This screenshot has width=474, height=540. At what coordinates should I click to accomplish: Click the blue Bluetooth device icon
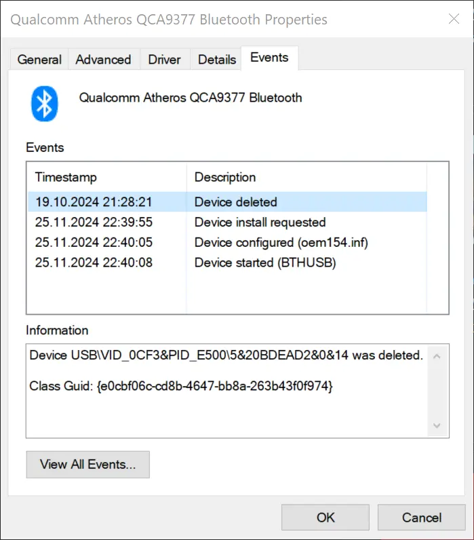pos(44,104)
